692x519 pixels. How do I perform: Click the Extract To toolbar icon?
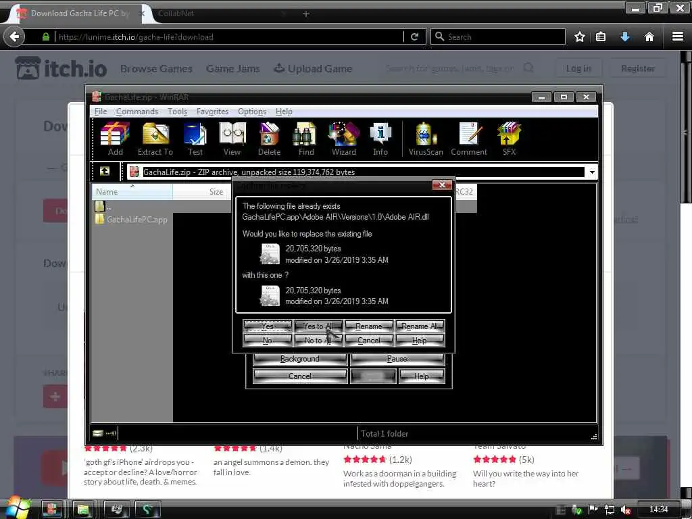pyautogui.click(x=155, y=139)
